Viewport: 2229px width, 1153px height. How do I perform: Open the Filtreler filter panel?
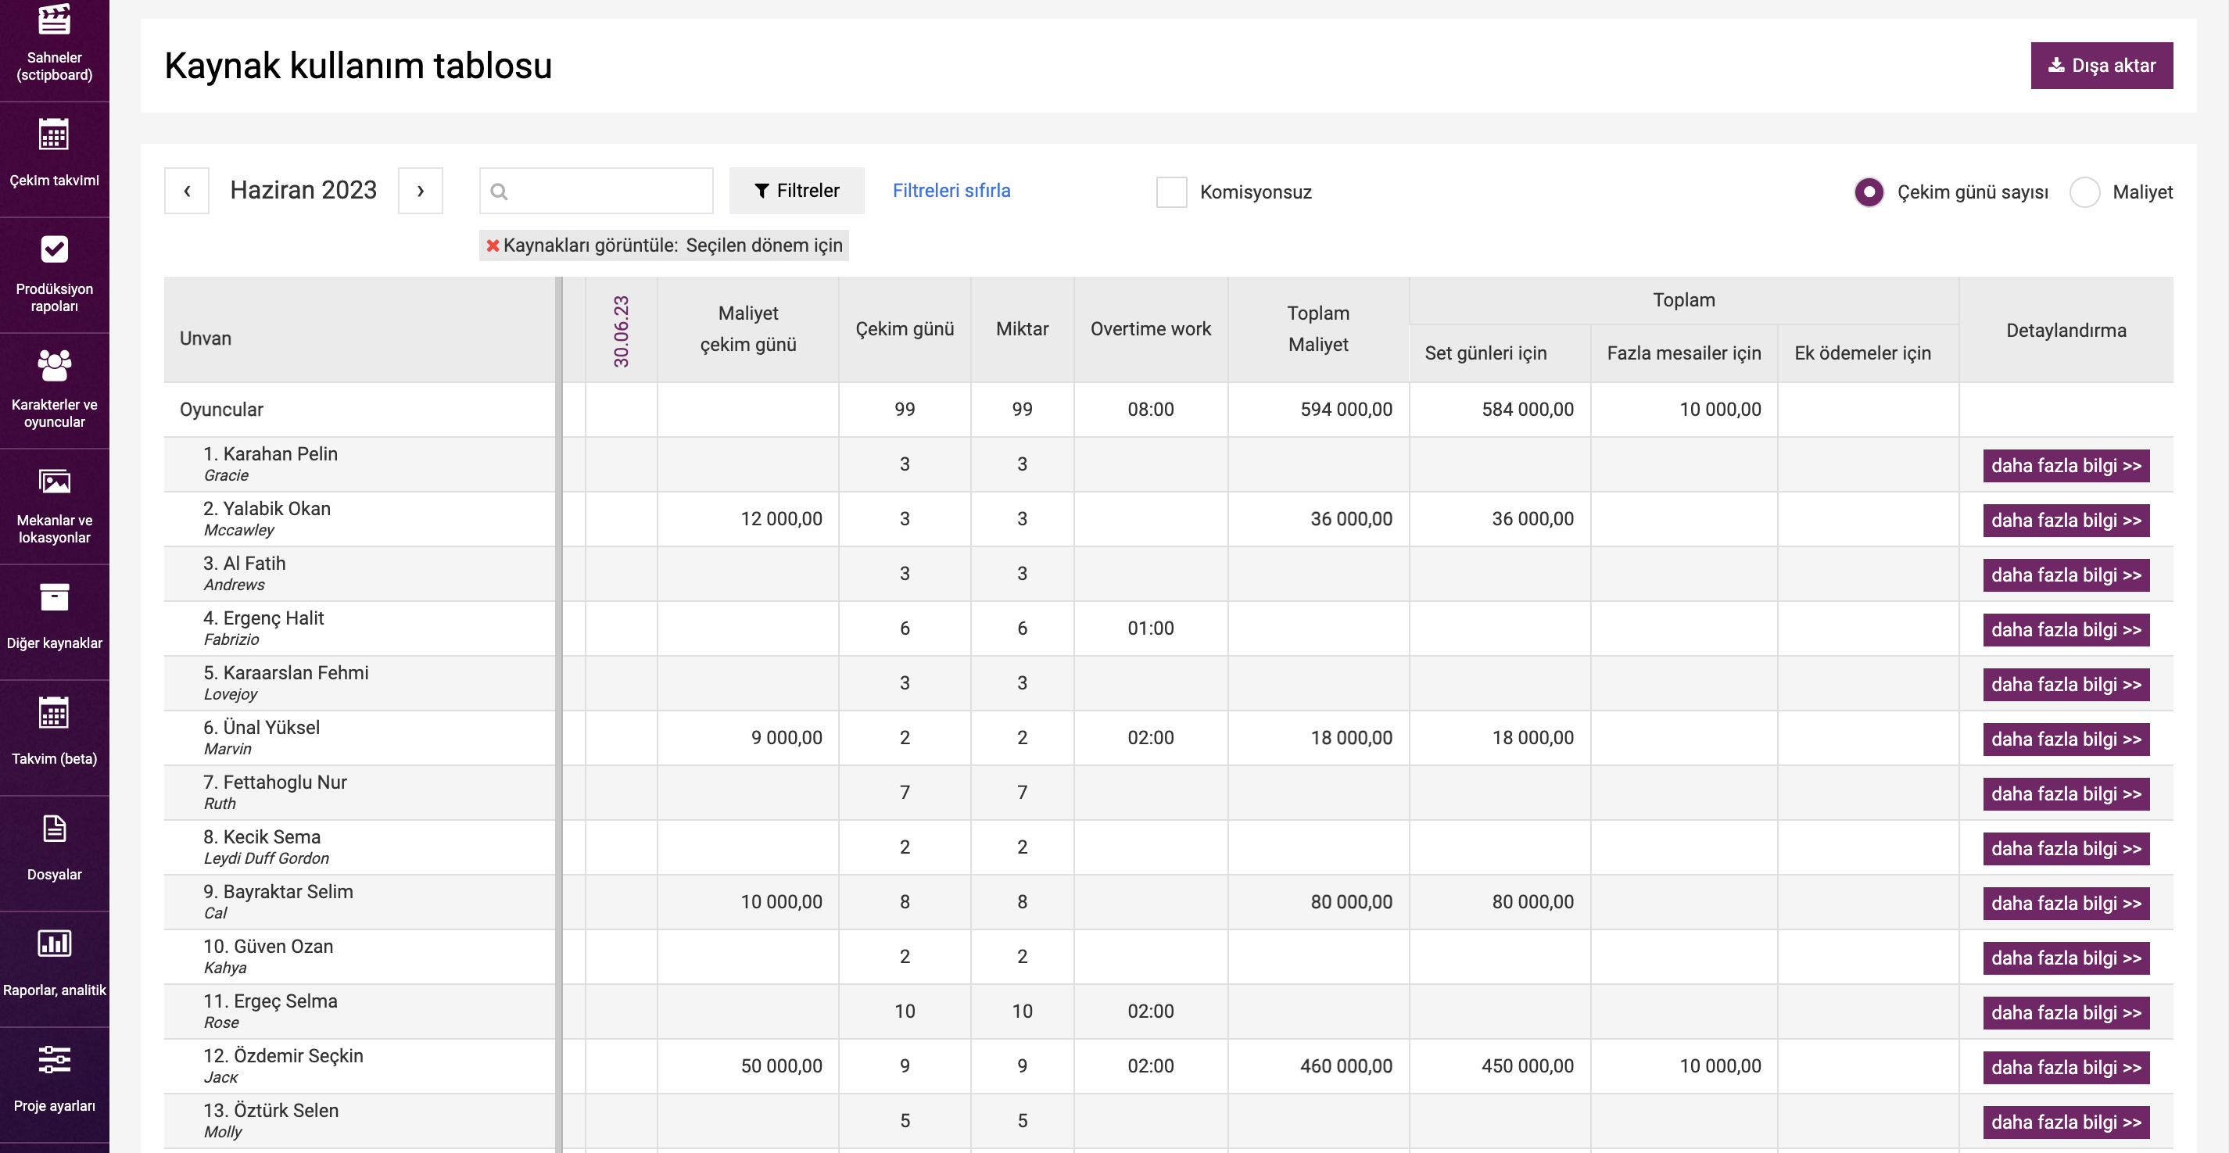click(796, 190)
